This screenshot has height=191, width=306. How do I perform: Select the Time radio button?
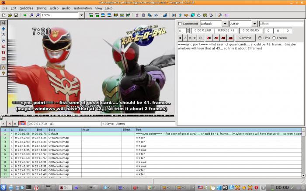click(260, 38)
